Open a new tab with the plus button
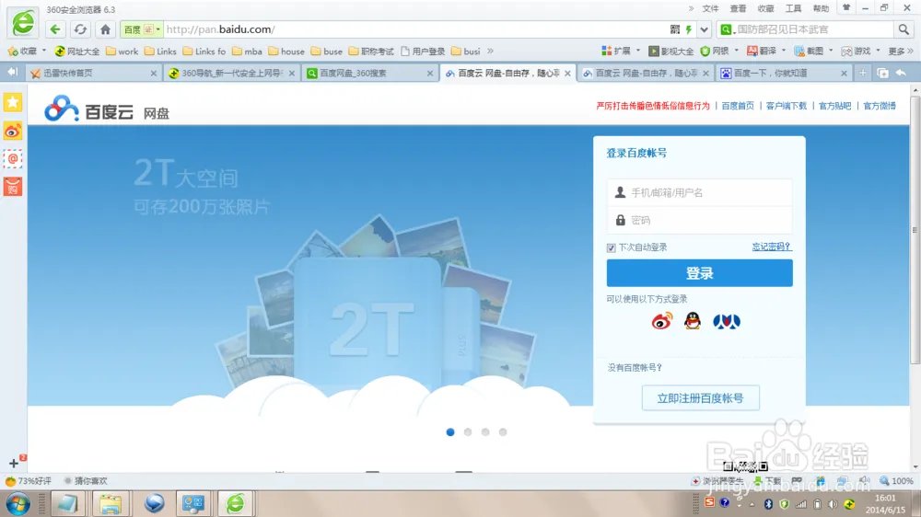This screenshot has height=517, width=921. click(862, 73)
